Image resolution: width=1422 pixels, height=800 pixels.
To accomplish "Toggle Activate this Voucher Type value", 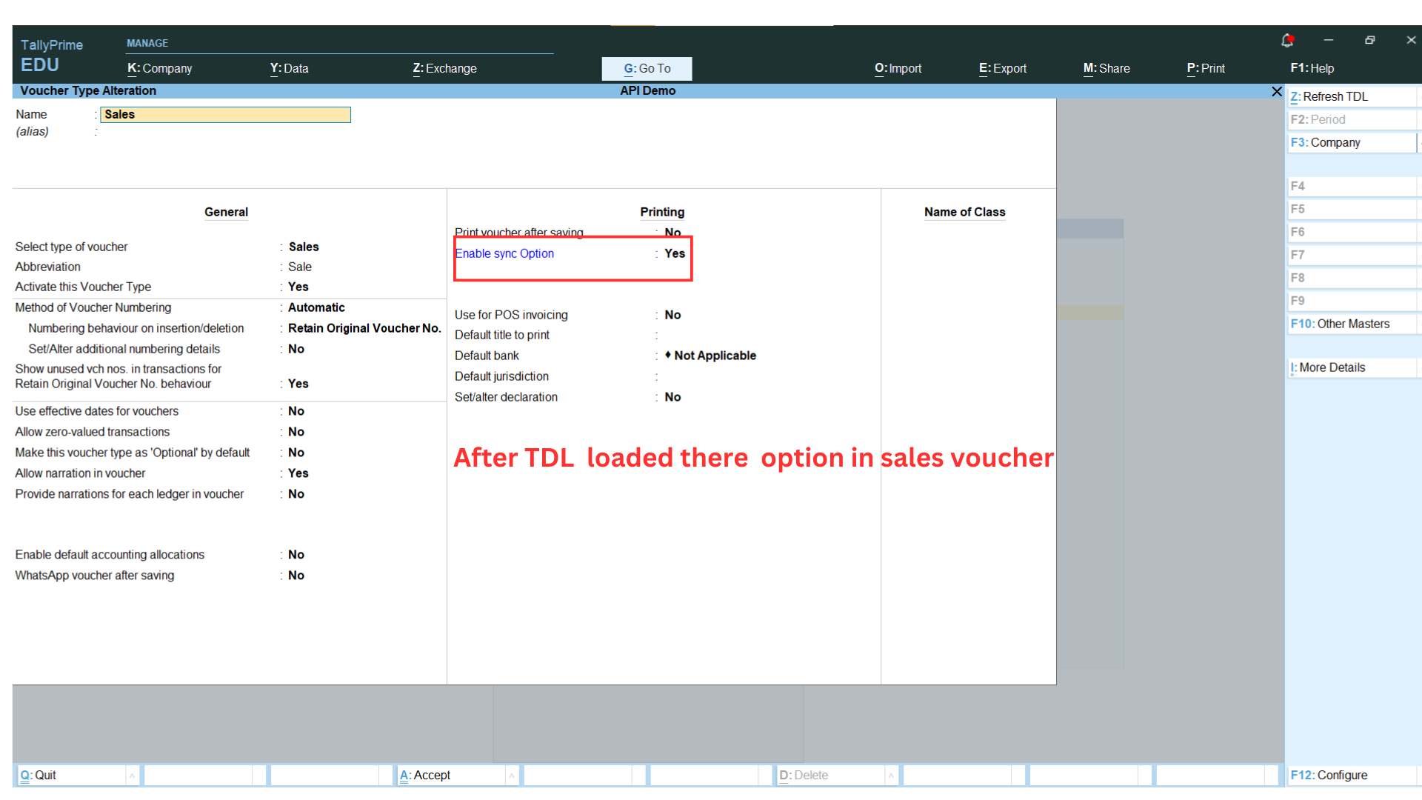I will [x=298, y=287].
